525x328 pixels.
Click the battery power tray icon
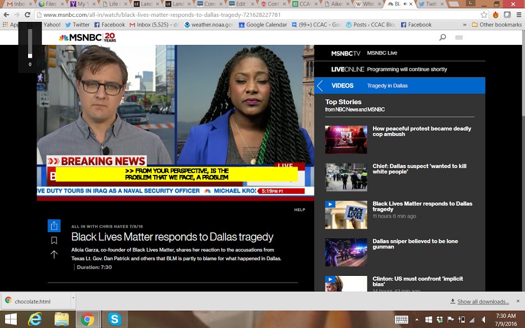(462, 320)
